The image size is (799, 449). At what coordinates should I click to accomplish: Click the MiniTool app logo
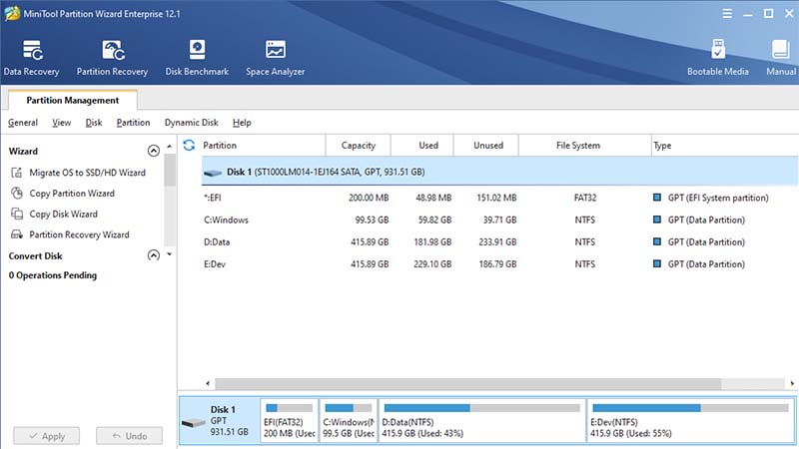click(x=12, y=13)
